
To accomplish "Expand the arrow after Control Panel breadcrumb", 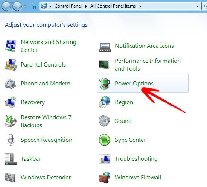I will coord(86,6).
